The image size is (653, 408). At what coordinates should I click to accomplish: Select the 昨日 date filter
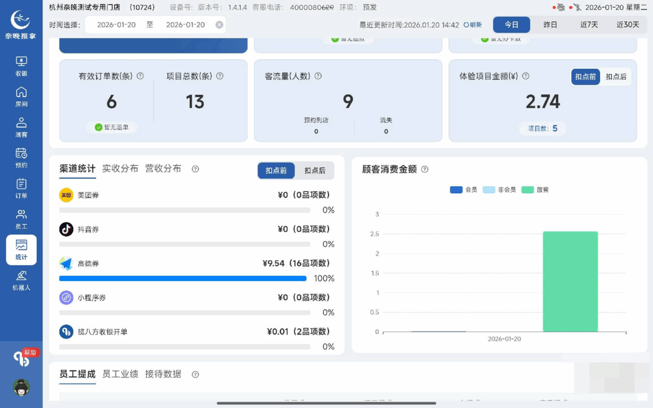pos(549,24)
